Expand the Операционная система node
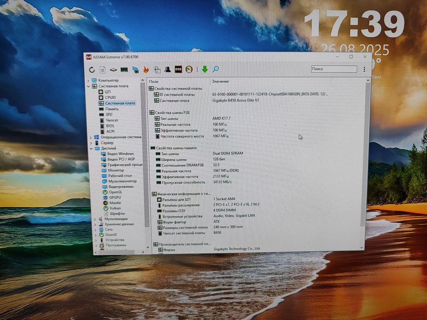The image size is (427, 320). pos(91,138)
